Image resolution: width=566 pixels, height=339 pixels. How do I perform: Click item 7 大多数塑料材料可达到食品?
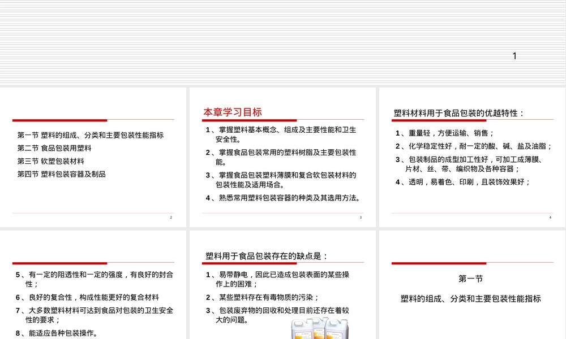(94, 315)
